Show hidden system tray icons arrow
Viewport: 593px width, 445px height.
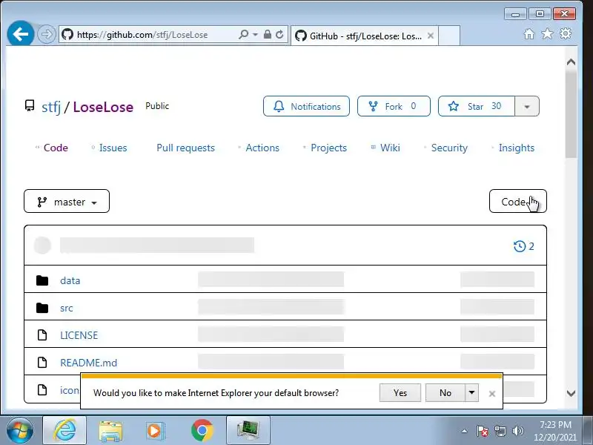point(465,431)
